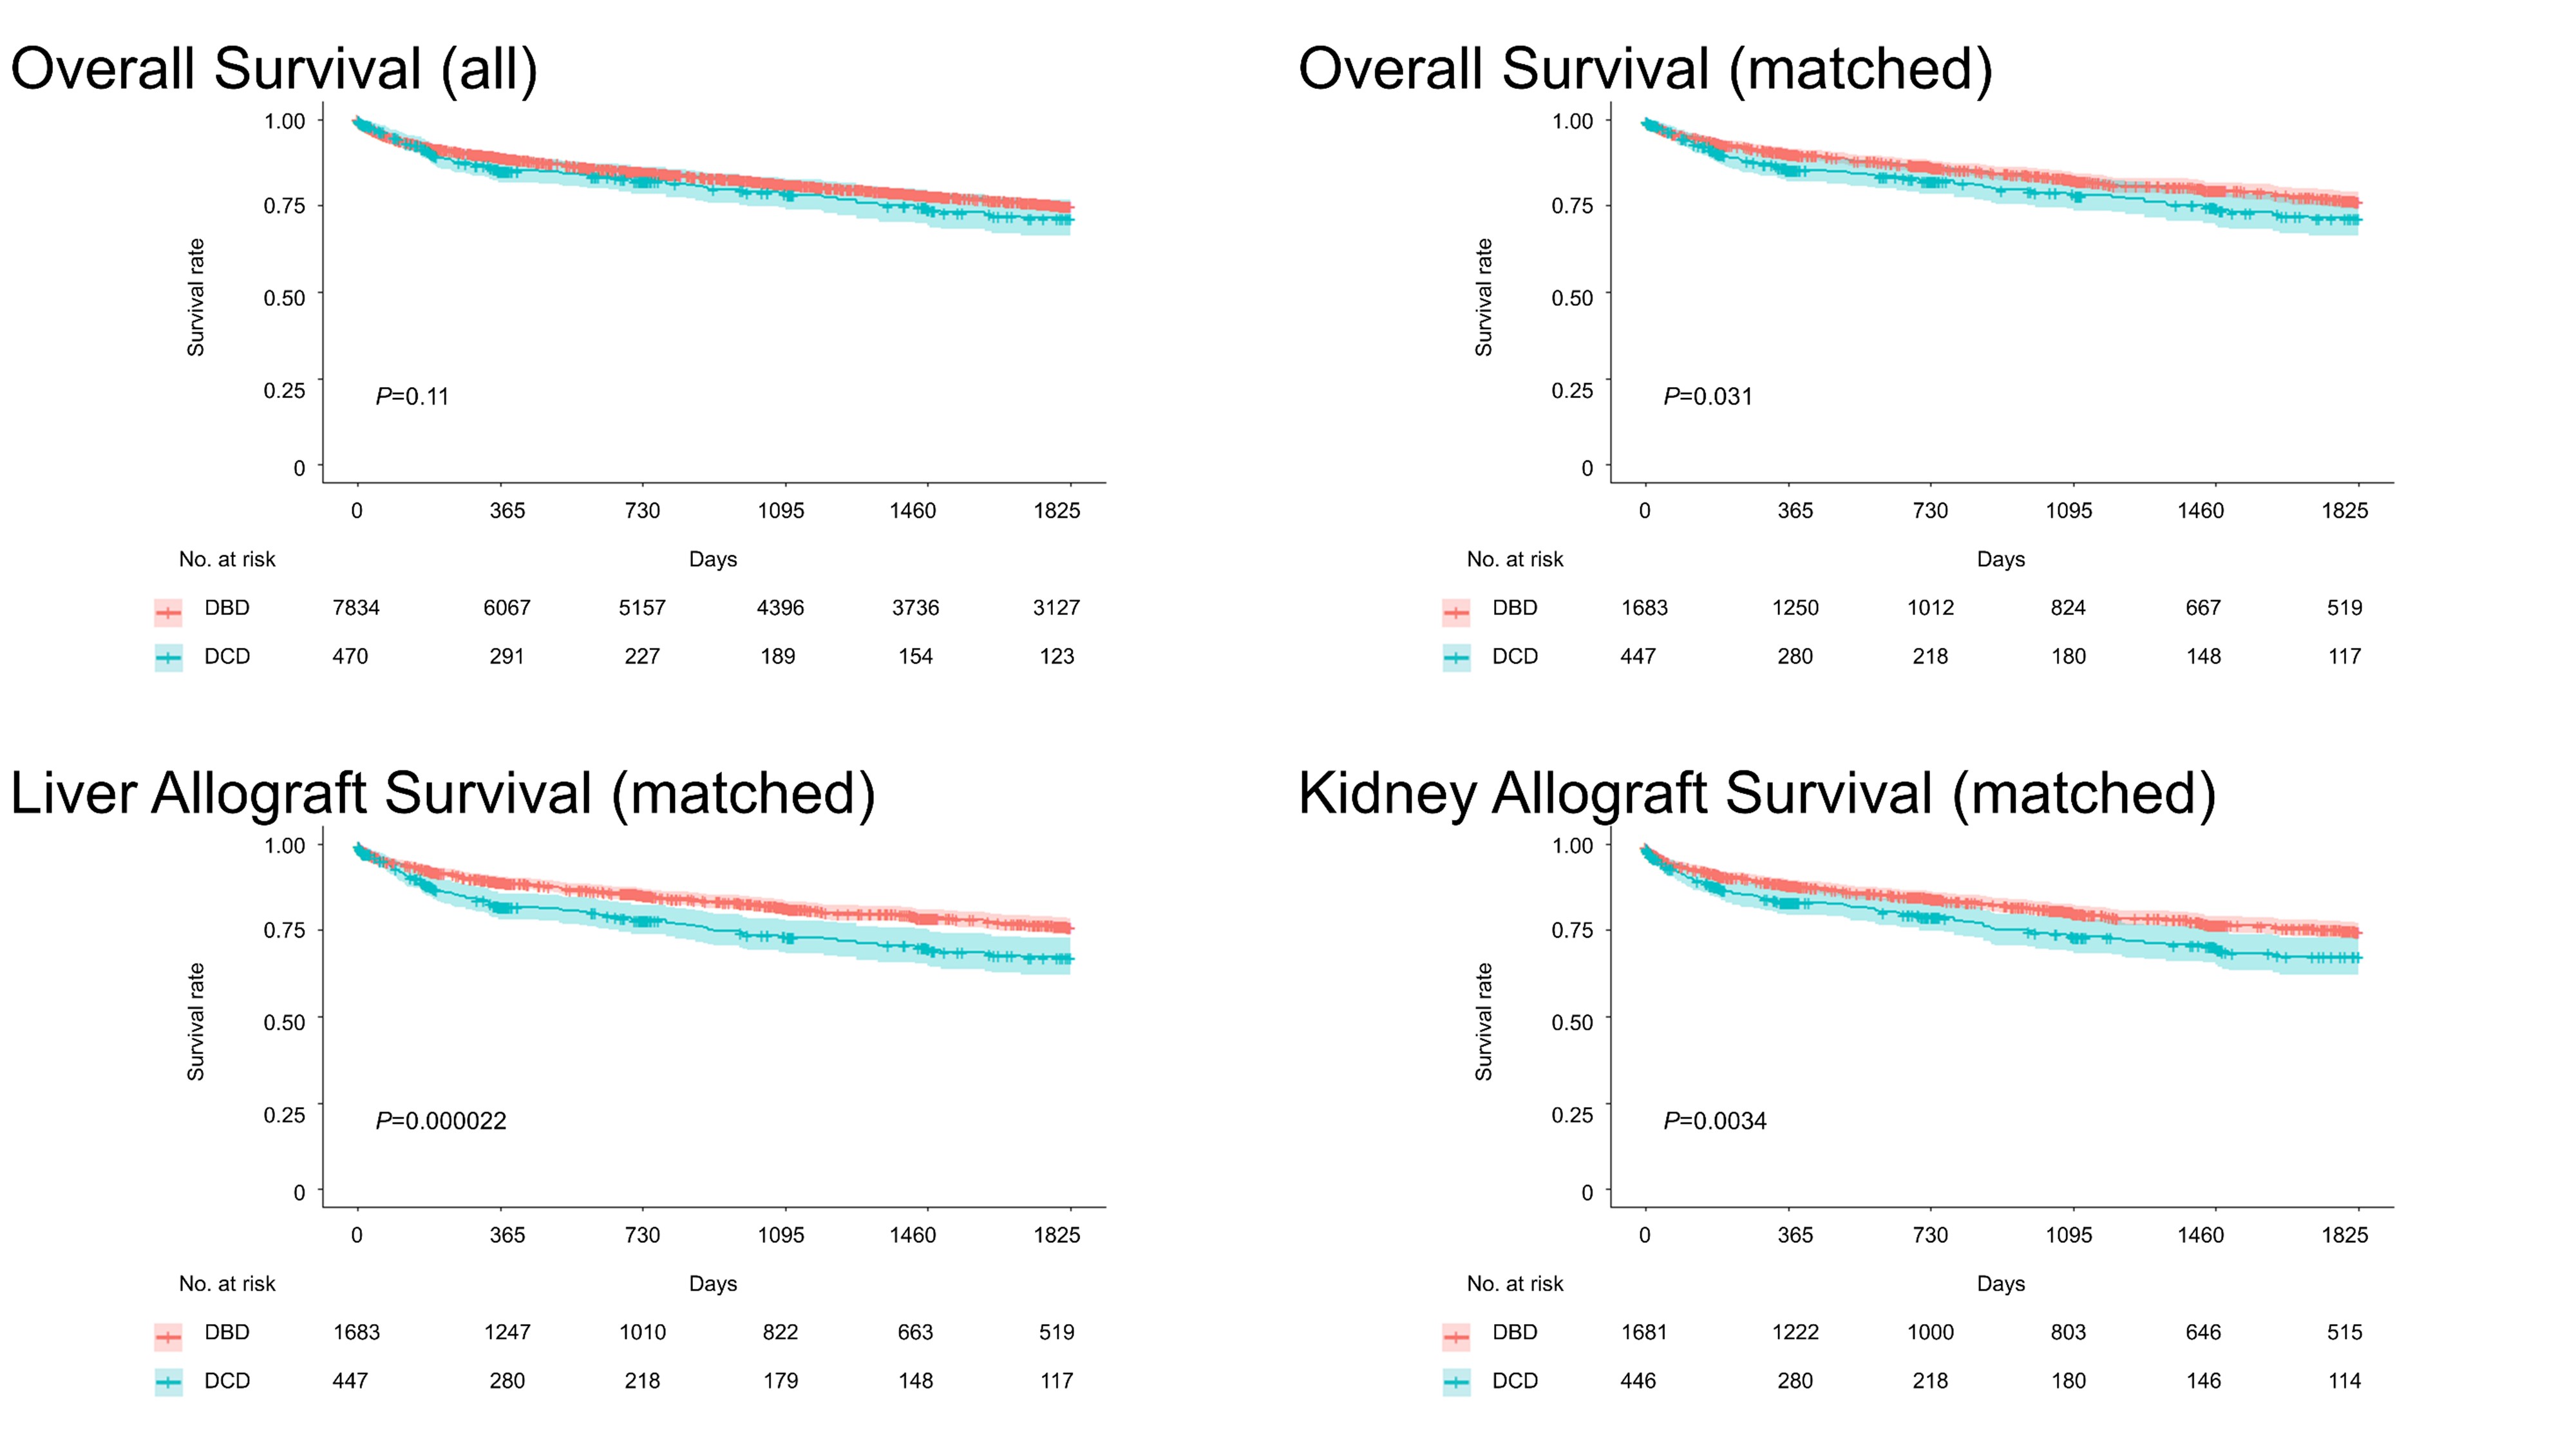Click the P=0.11 label

(x=412, y=397)
